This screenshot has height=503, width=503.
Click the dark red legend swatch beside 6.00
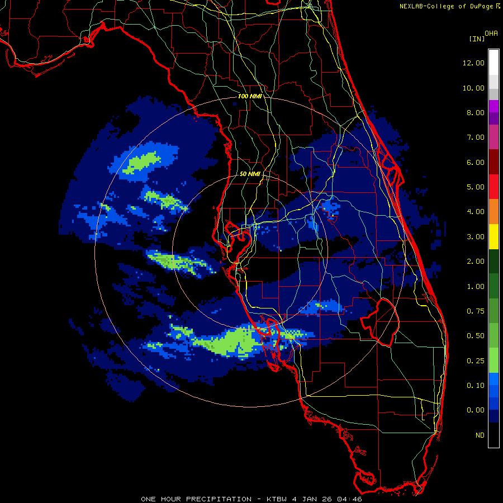[x=493, y=162]
